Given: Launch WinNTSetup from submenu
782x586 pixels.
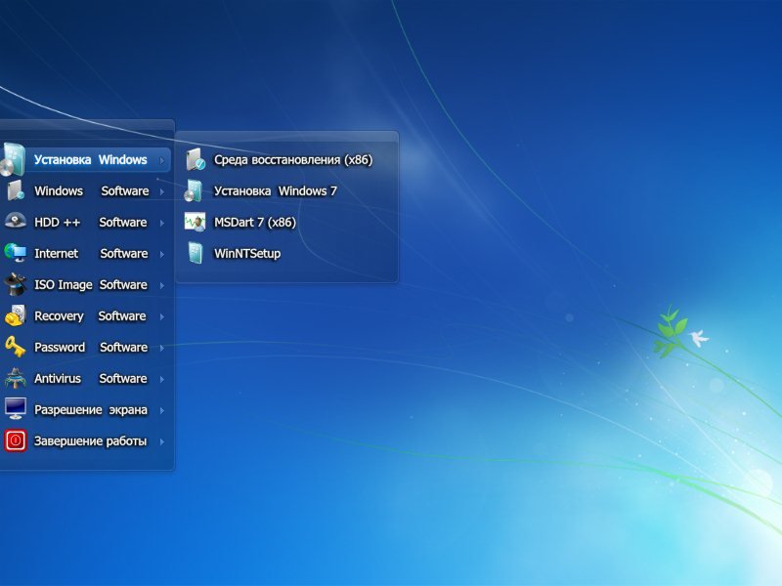Looking at the screenshot, I should pyautogui.click(x=286, y=254).
